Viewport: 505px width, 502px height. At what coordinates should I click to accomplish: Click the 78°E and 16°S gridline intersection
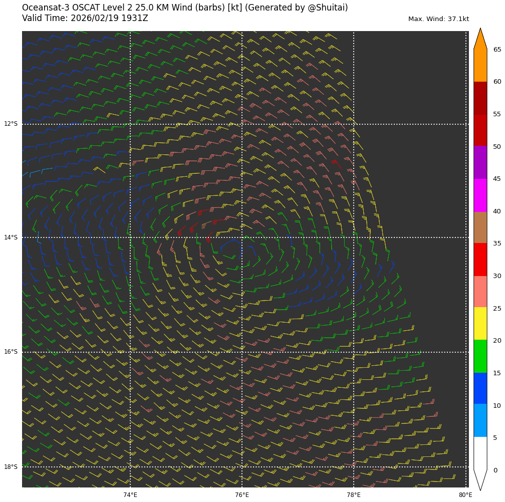pyautogui.click(x=354, y=352)
